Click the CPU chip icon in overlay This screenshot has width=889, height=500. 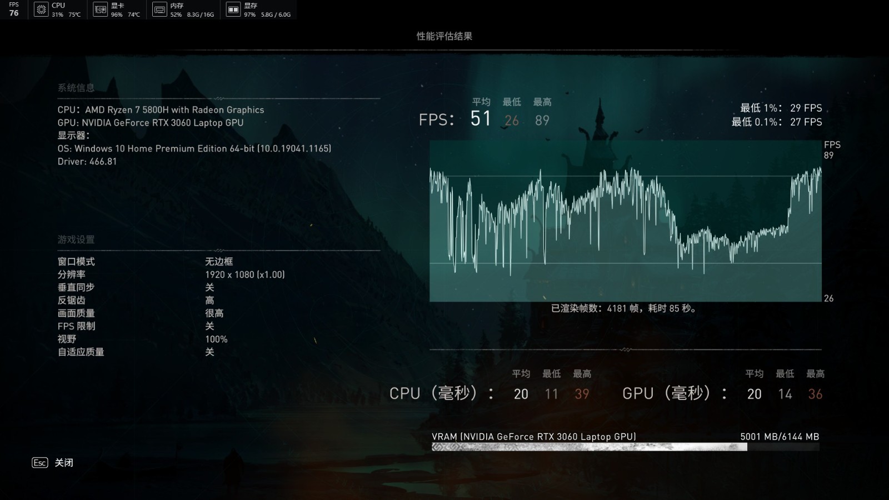pos(41,9)
